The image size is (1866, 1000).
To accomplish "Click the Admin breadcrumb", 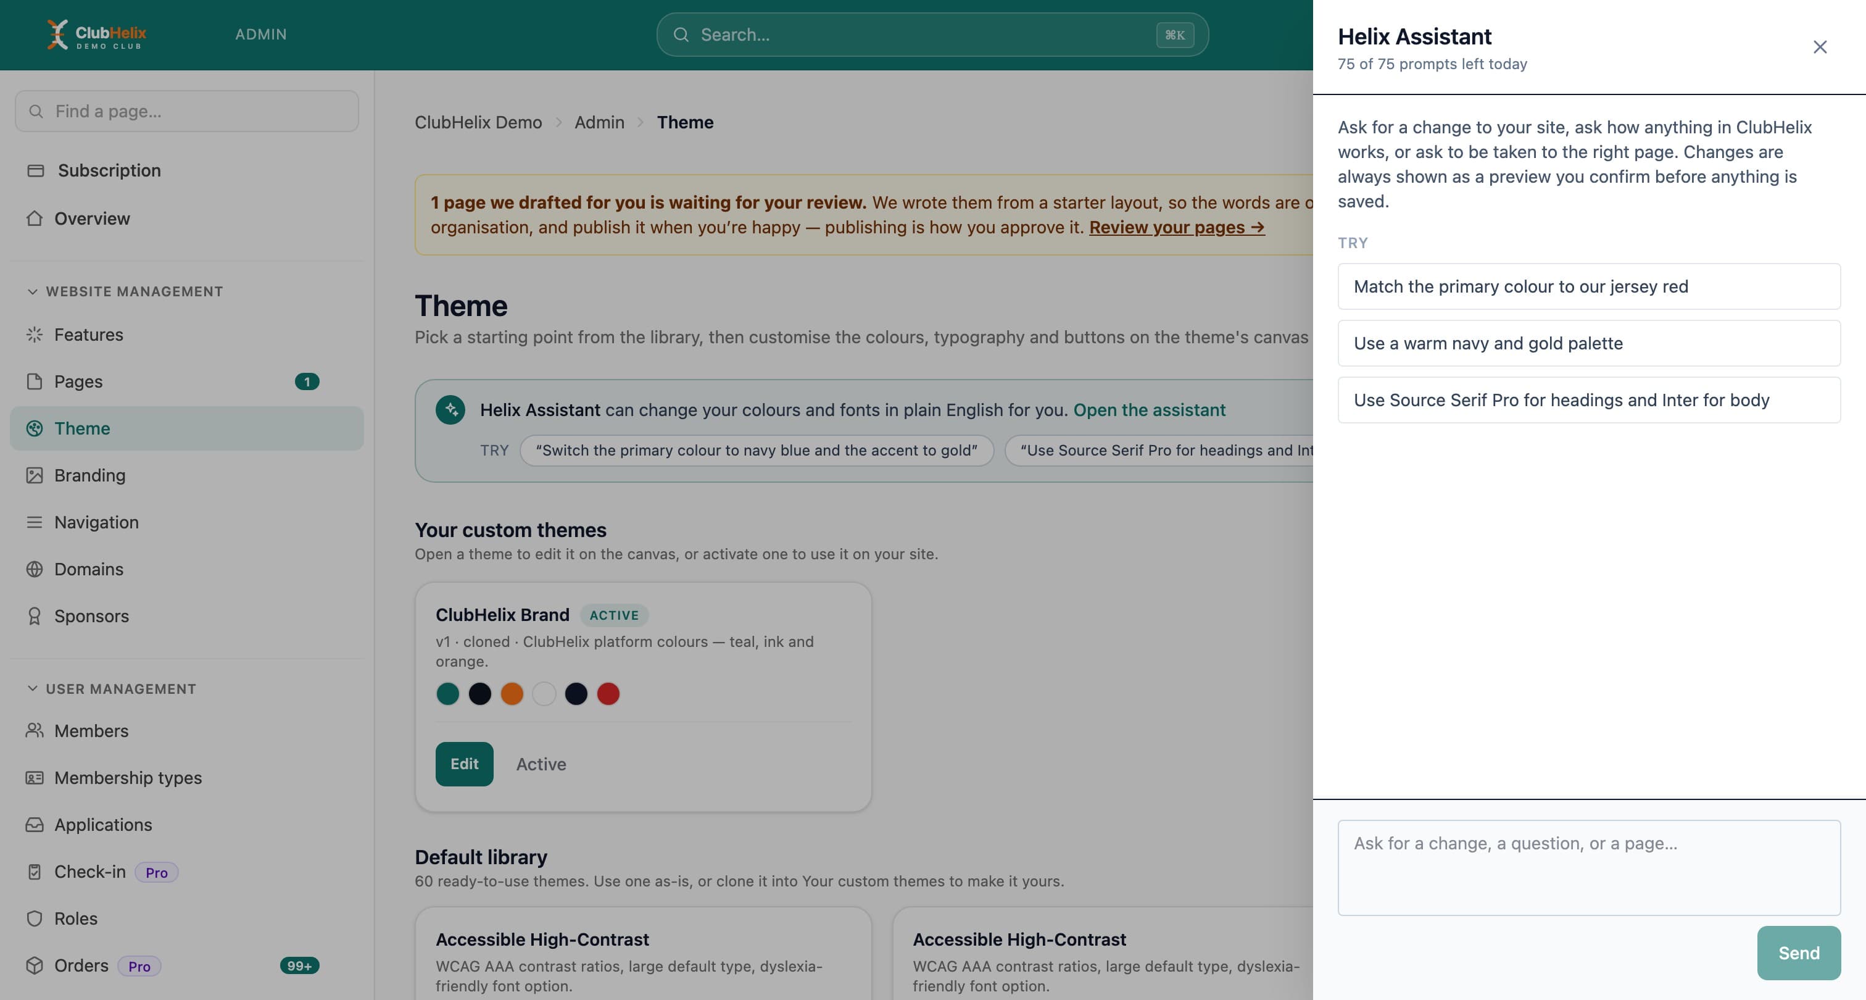I will point(600,122).
